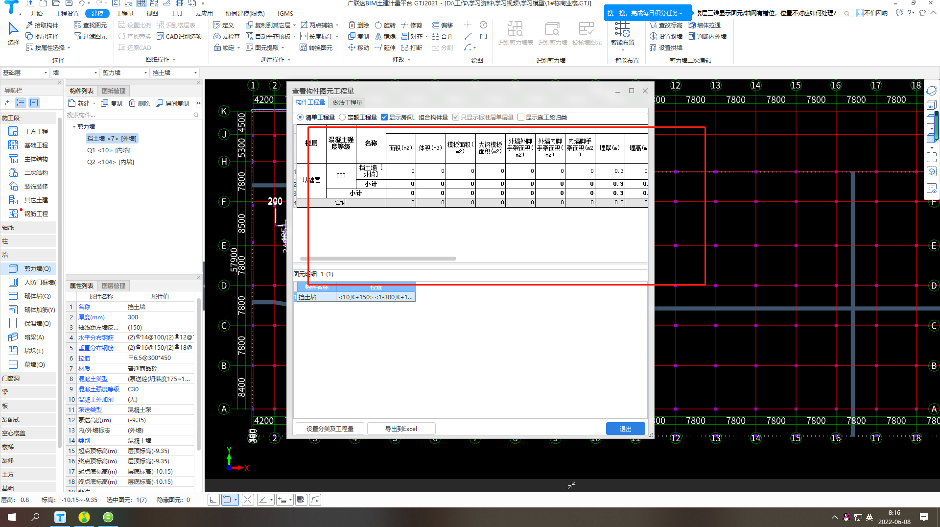Switch to the 图层管理 tab
Screen dimensions: 940x527
pos(114,286)
